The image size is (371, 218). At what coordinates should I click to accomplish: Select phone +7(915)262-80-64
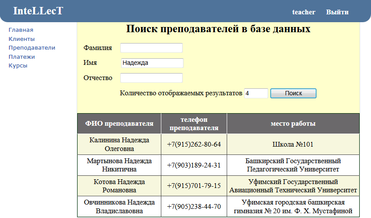coord(194,144)
